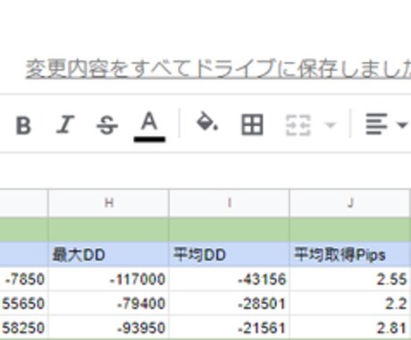Select column J header

tap(350, 203)
